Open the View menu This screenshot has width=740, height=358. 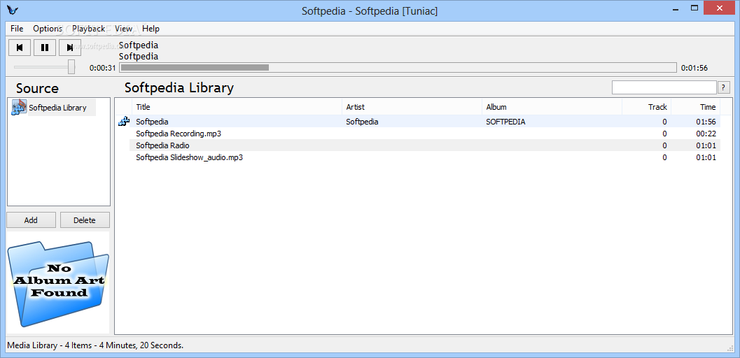[x=124, y=28]
